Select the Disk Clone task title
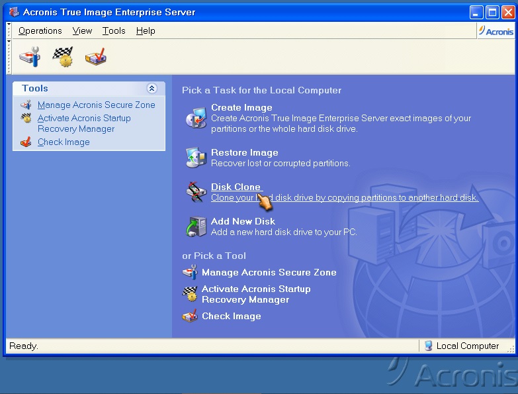The width and height of the screenshot is (518, 394). click(x=236, y=187)
